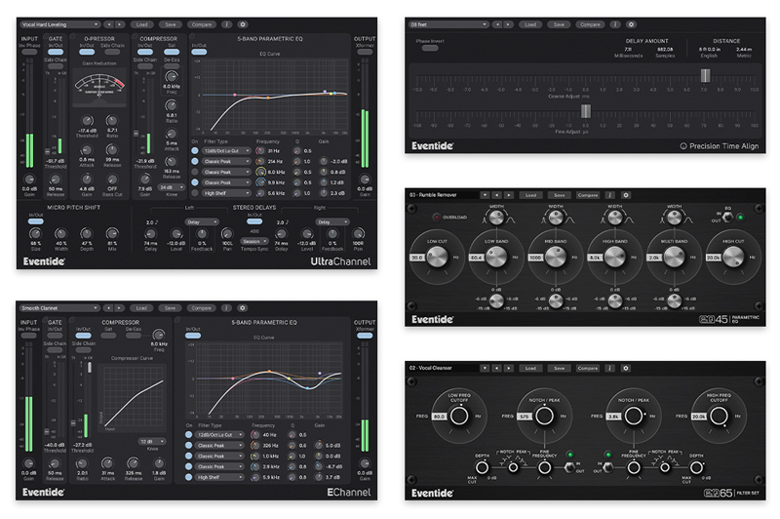Screen dimensions: 780x519
Task: Go to previous preset in Precision Time Align
Action: tap(497, 24)
